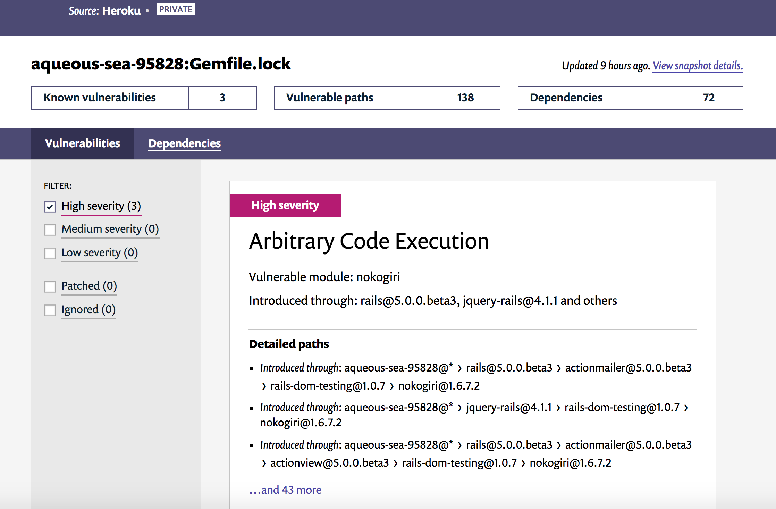Click the Ignored (0) filter label
The height and width of the screenshot is (509, 776).
[x=88, y=309]
